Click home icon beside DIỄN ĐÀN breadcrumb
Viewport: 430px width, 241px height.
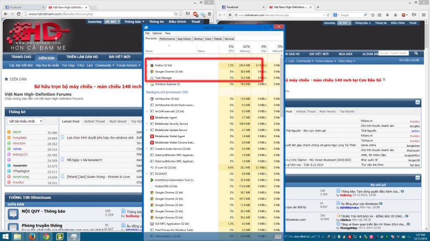point(6,79)
